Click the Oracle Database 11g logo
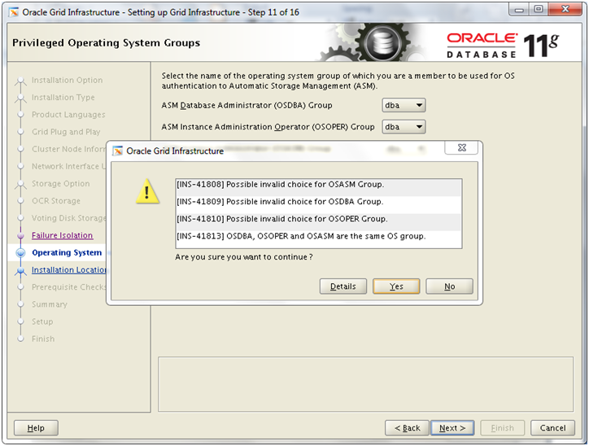 coord(503,45)
